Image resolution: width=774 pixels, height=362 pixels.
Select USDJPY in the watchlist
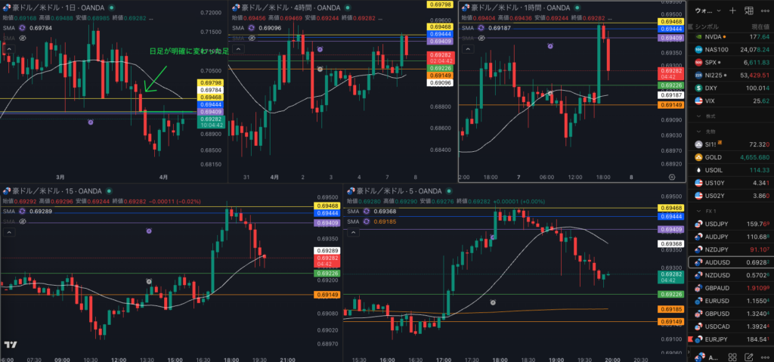(730, 224)
